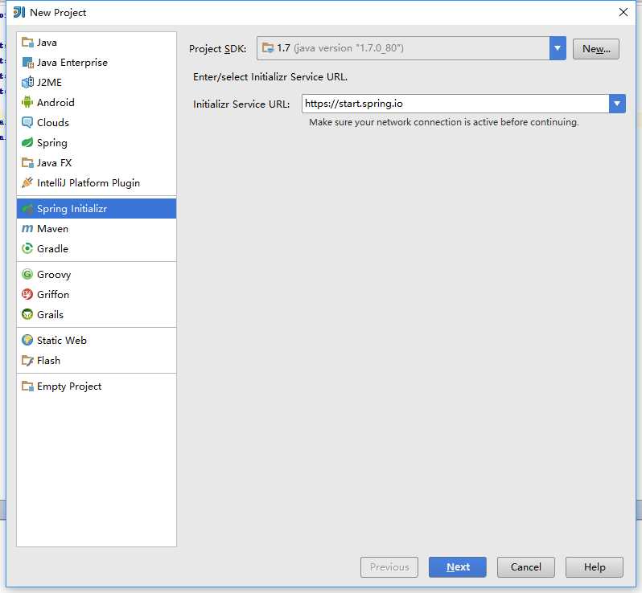
Task: Select Gradle project type
Action: [x=97, y=248]
